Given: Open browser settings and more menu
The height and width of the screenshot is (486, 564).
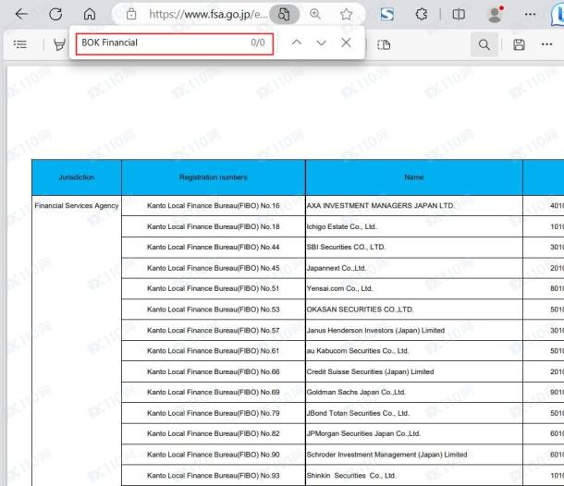Looking at the screenshot, I should point(530,15).
